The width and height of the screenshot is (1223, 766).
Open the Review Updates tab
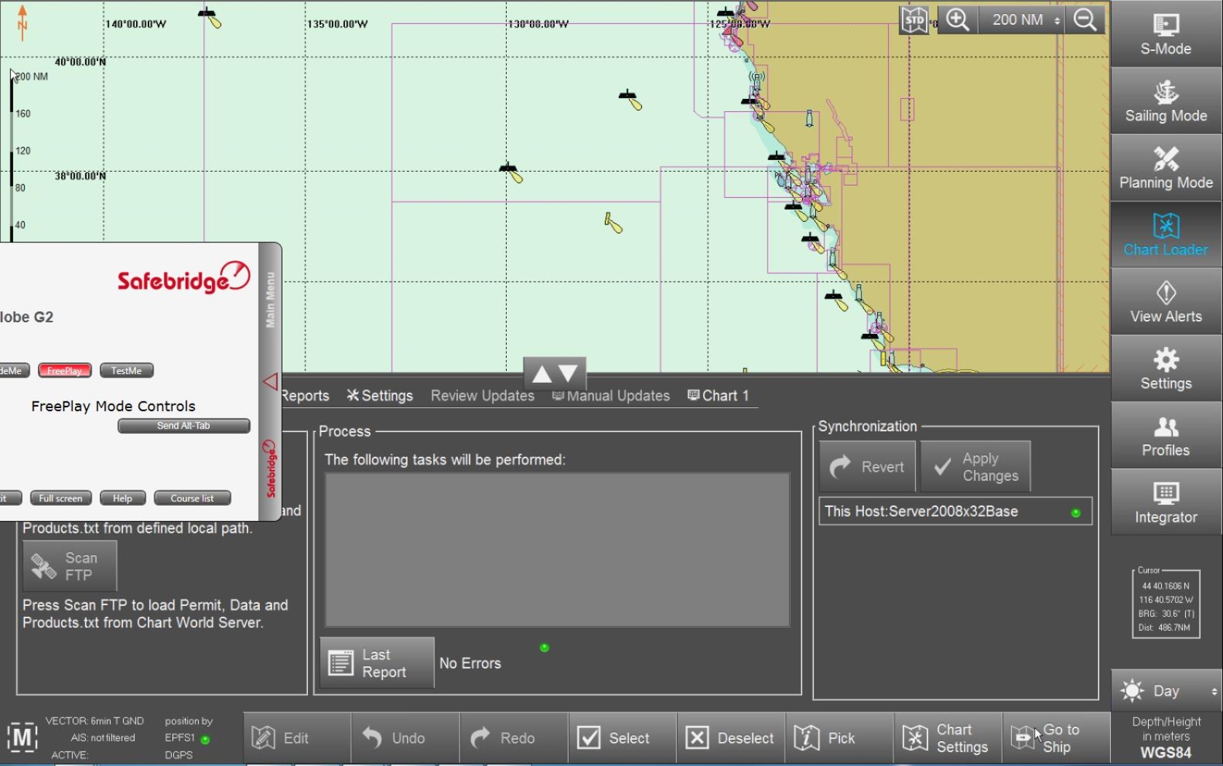482,395
